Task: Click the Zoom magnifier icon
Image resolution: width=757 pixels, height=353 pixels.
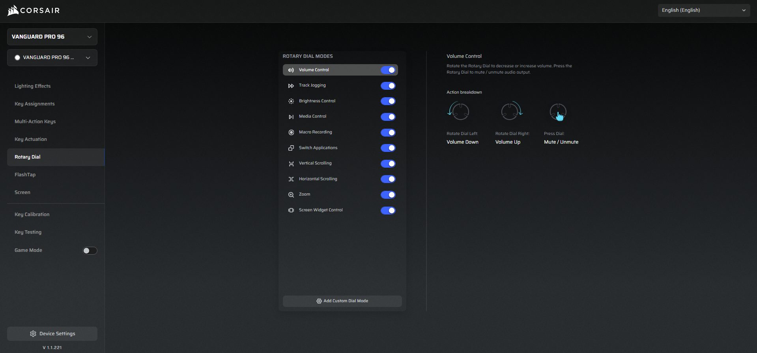Action: (291, 195)
